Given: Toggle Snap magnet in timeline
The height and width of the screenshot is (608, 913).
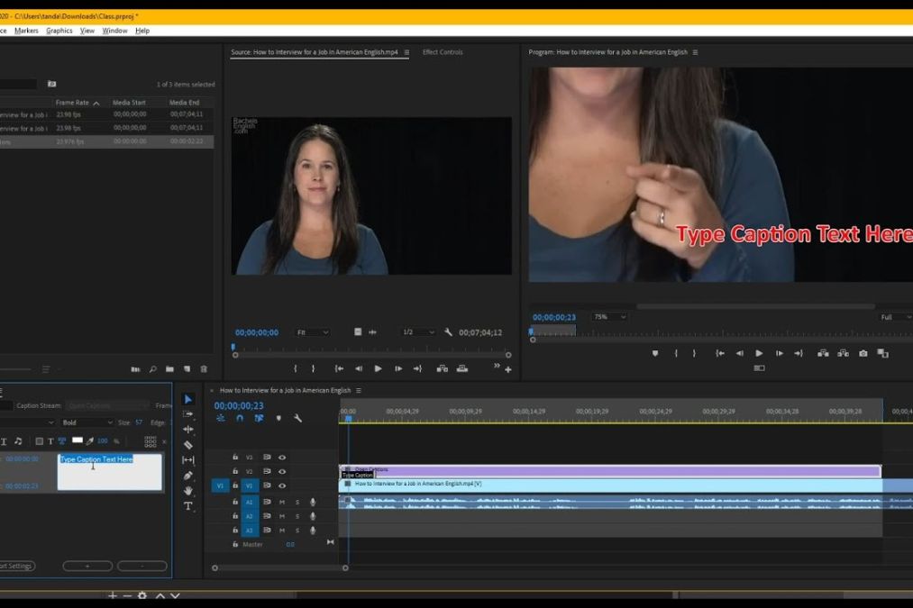Looking at the screenshot, I should pos(240,418).
